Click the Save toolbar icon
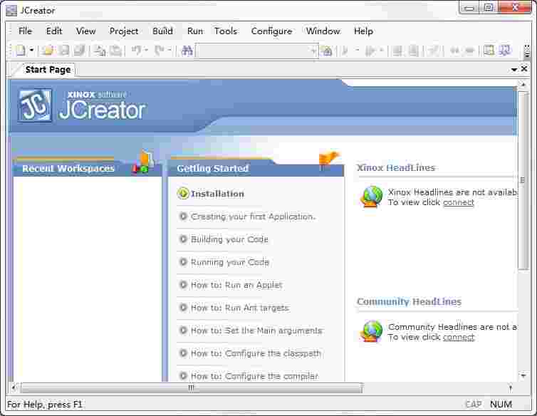Image resolution: width=537 pixels, height=416 pixels. click(x=63, y=51)
